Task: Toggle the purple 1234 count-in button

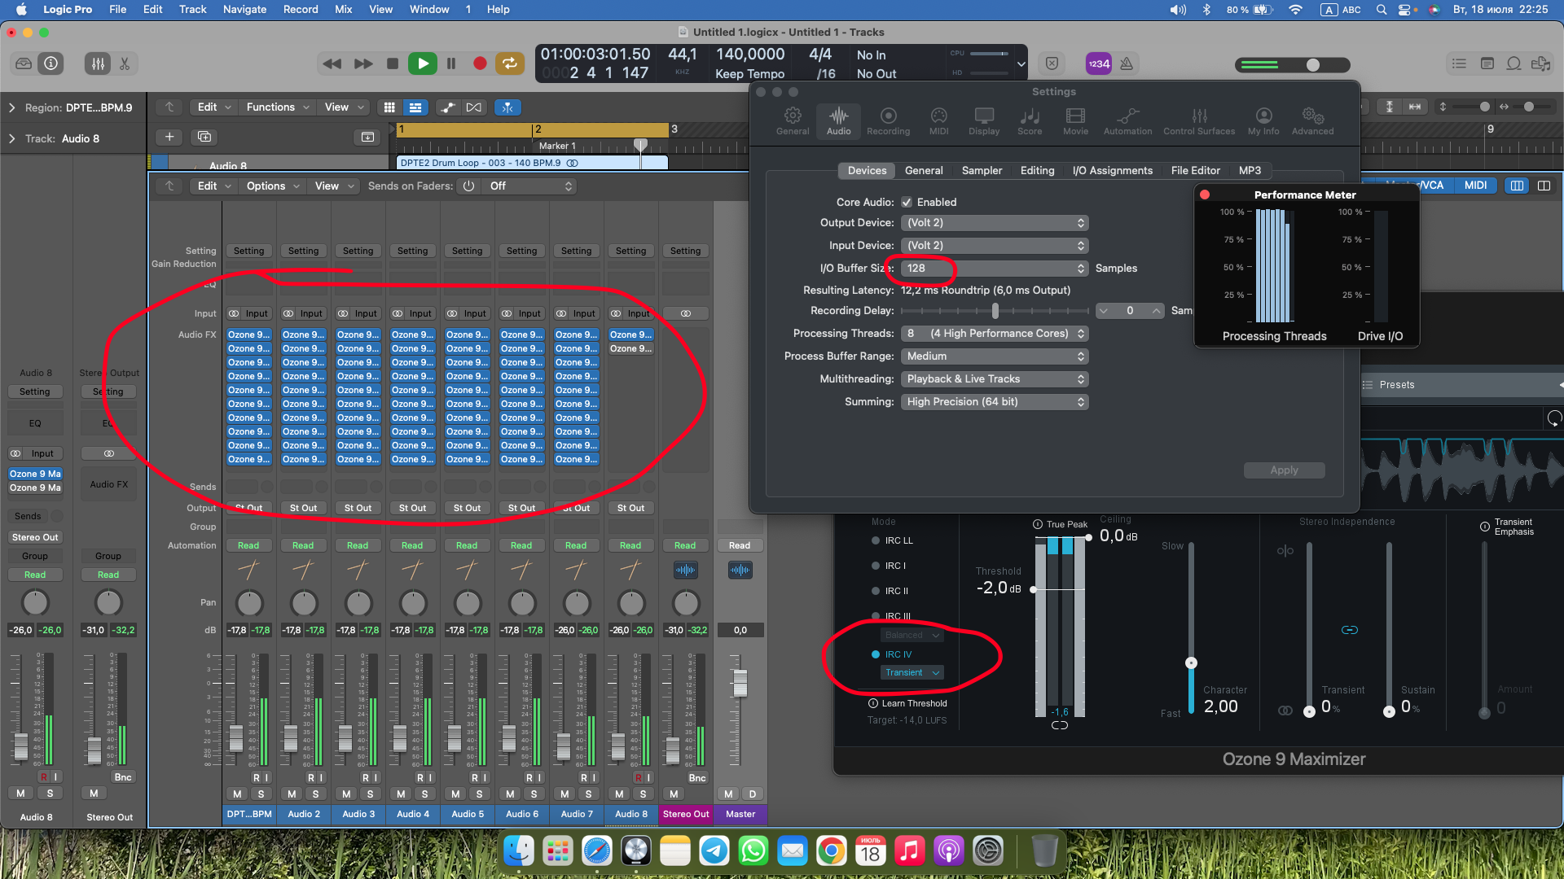Action: click(x=1098, y=63)
